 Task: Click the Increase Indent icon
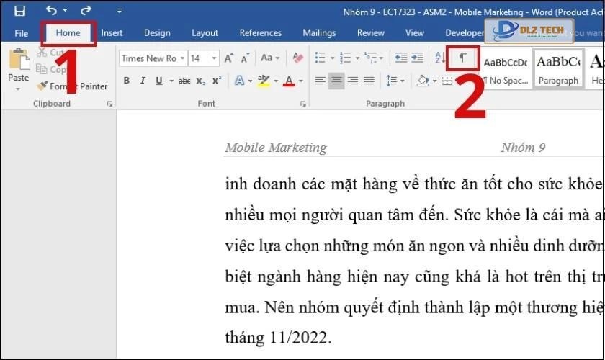point(418,58)
